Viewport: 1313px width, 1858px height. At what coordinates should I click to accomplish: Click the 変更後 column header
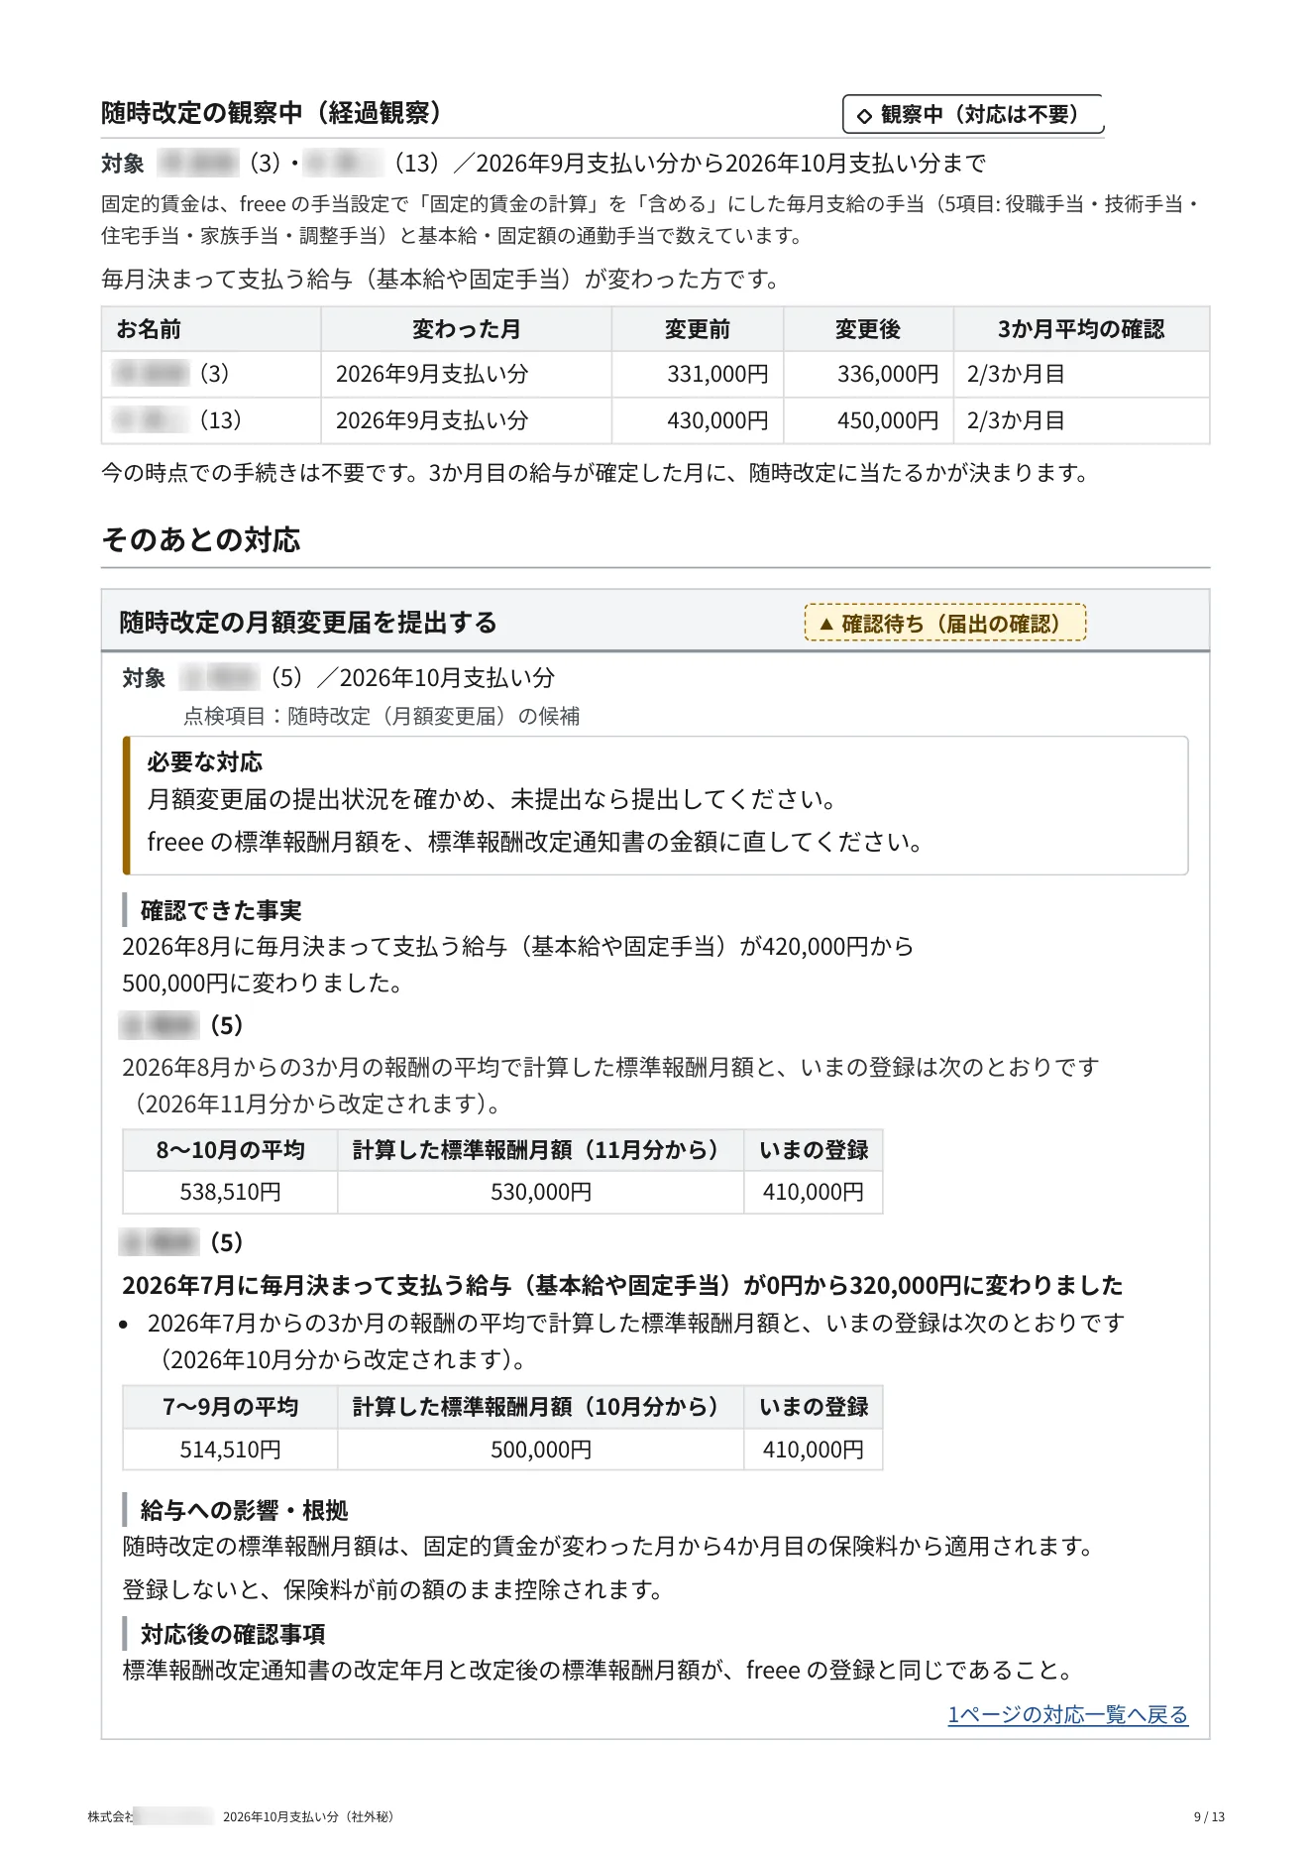click(867, 329)
